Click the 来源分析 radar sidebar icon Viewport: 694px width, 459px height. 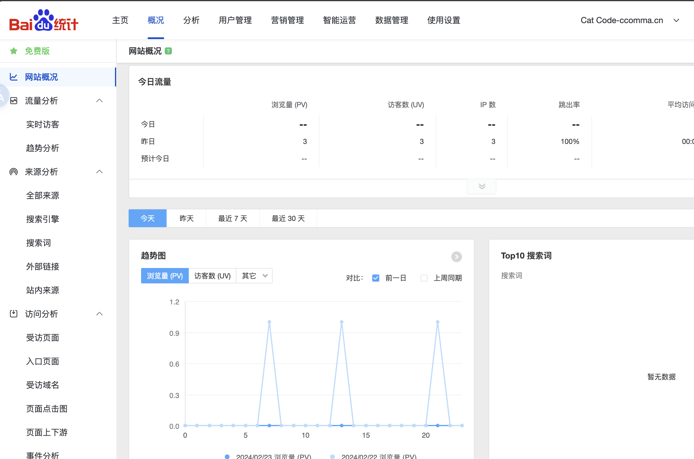click(x=14, y=172)
